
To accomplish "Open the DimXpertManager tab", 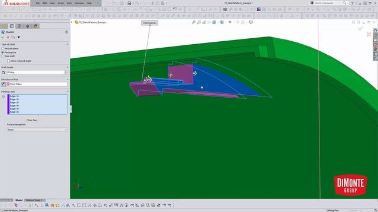I will click(28, 26).
